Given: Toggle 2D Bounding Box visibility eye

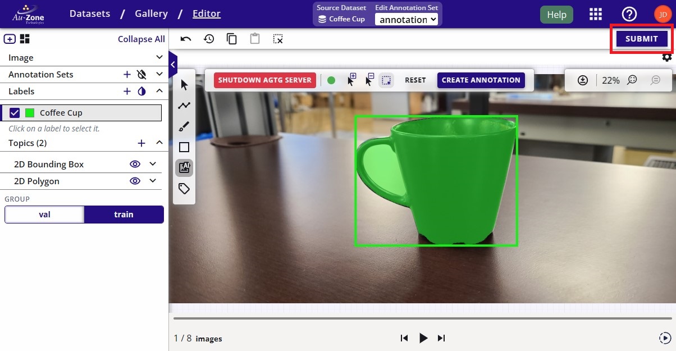Looking at the screenshot, I should (135, 164).
